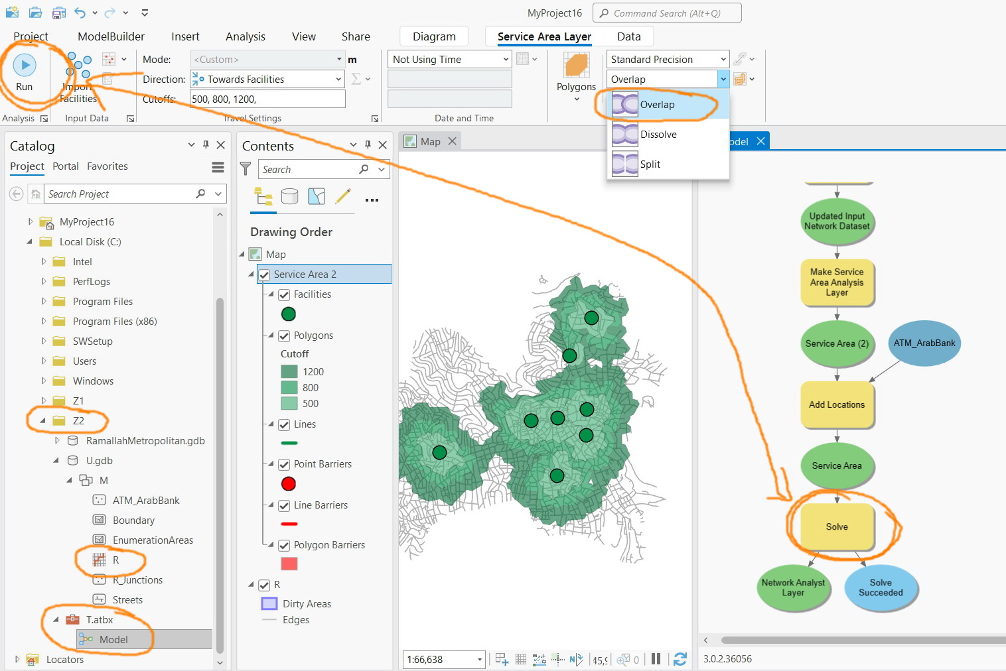The image size is (1006, 671).
Task: Switch to the ModelBuilder ribbon tab
Action: click(x=110, y=36)
